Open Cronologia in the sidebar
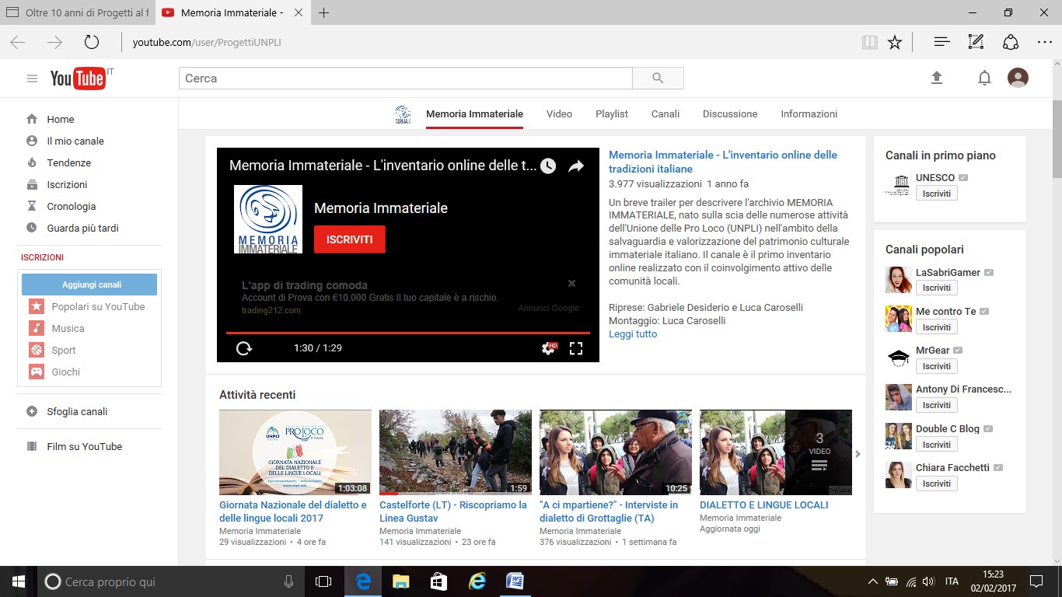Image resolution: width=1062 pixels, height=597 pixels. pyautogui.click(x=71, y=207)
